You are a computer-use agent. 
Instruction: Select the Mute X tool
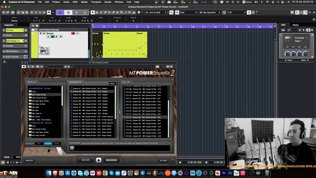pyautogui.click(x=118, y=12)
